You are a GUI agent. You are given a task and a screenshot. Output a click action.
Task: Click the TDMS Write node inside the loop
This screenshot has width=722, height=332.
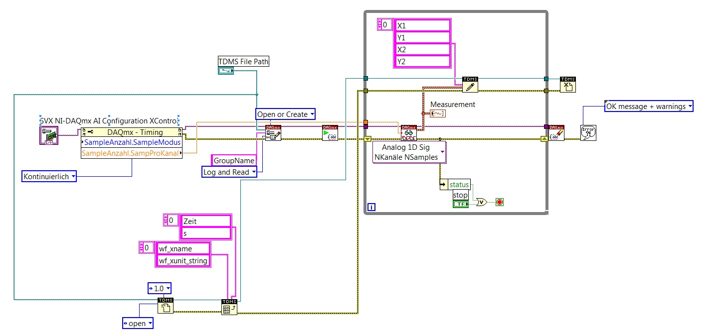click(470, 85)
